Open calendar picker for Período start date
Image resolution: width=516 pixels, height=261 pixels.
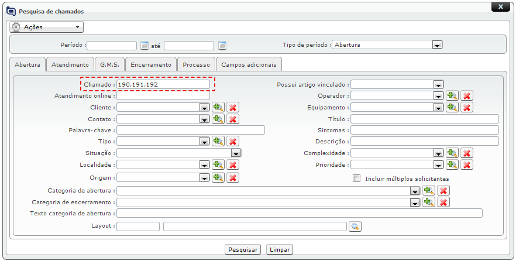(x=145, y=46)
